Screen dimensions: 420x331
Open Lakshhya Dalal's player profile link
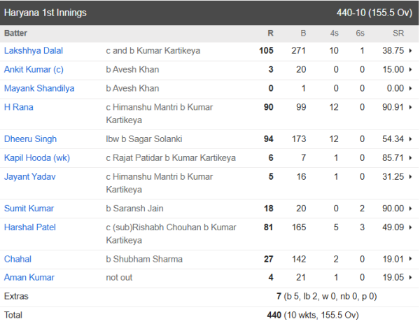point(34,50)
